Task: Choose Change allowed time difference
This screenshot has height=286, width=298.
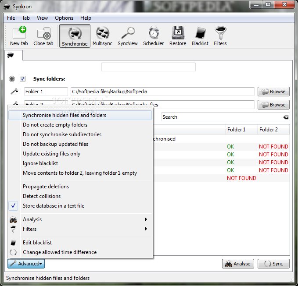Action: [x=80, y=252]
